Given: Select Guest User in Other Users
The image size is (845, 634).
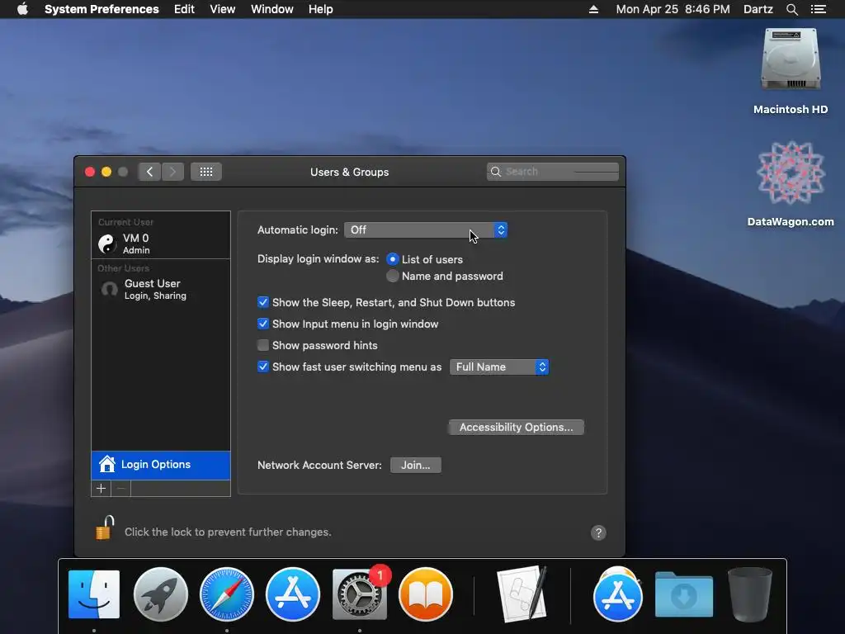Looking at the screenshot, I should pyautogui.click(x=161, y=289).
